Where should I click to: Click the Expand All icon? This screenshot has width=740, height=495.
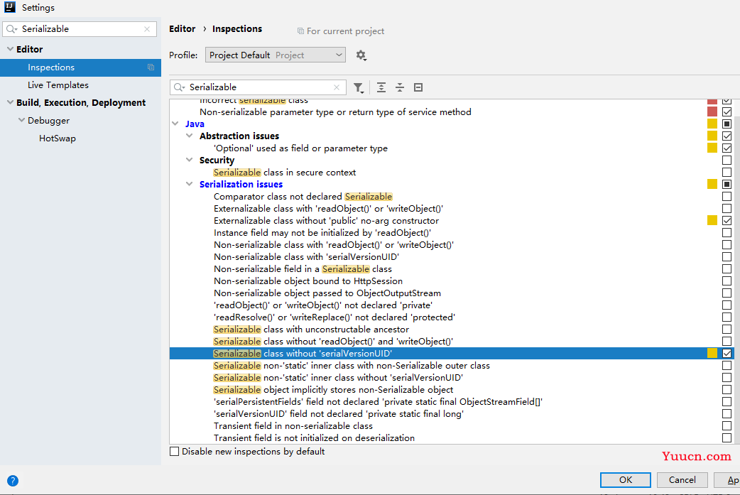point(381,87)
